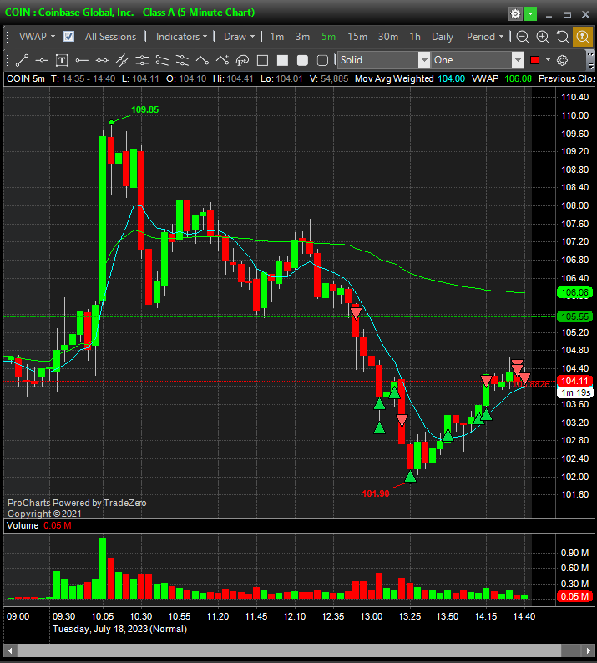The image size is (597, 663).
Task: Open the Draw dropdown menu
Action: coord(240,37)
